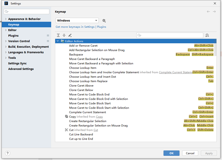Click the forward navigation arrow
Screen dimensions: 222x160
pos(214,11)
